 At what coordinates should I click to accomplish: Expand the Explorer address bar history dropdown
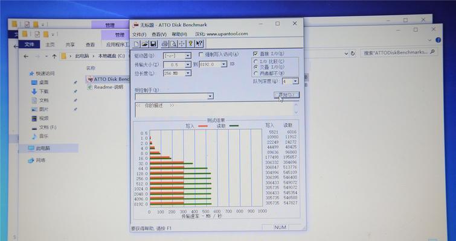pos(346,54)
